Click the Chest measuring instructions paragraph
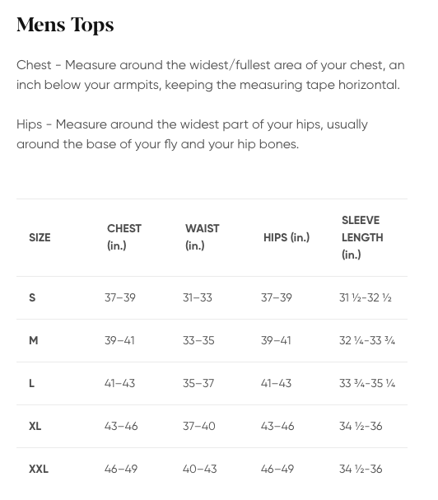The width and height of the screenshot is (438, 500). tap(211, 75)
